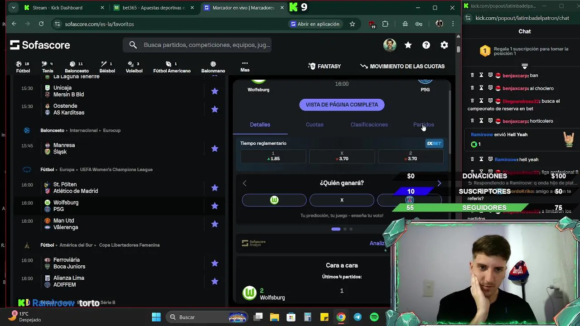Open Chrome extensions puzzle icon
The height and width of the screenshot is (326, 580).
tap(385, 24)
